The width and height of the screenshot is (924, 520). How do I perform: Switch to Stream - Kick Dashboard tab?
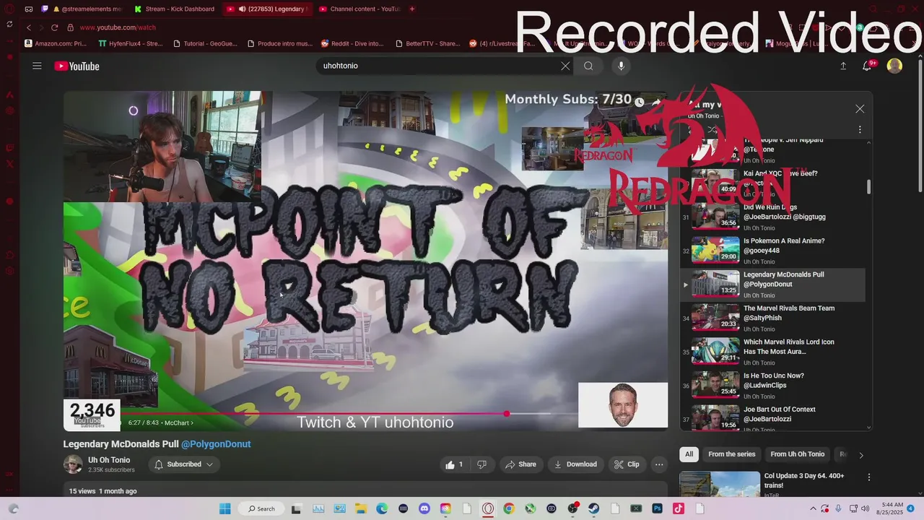[x=174, y=9]
